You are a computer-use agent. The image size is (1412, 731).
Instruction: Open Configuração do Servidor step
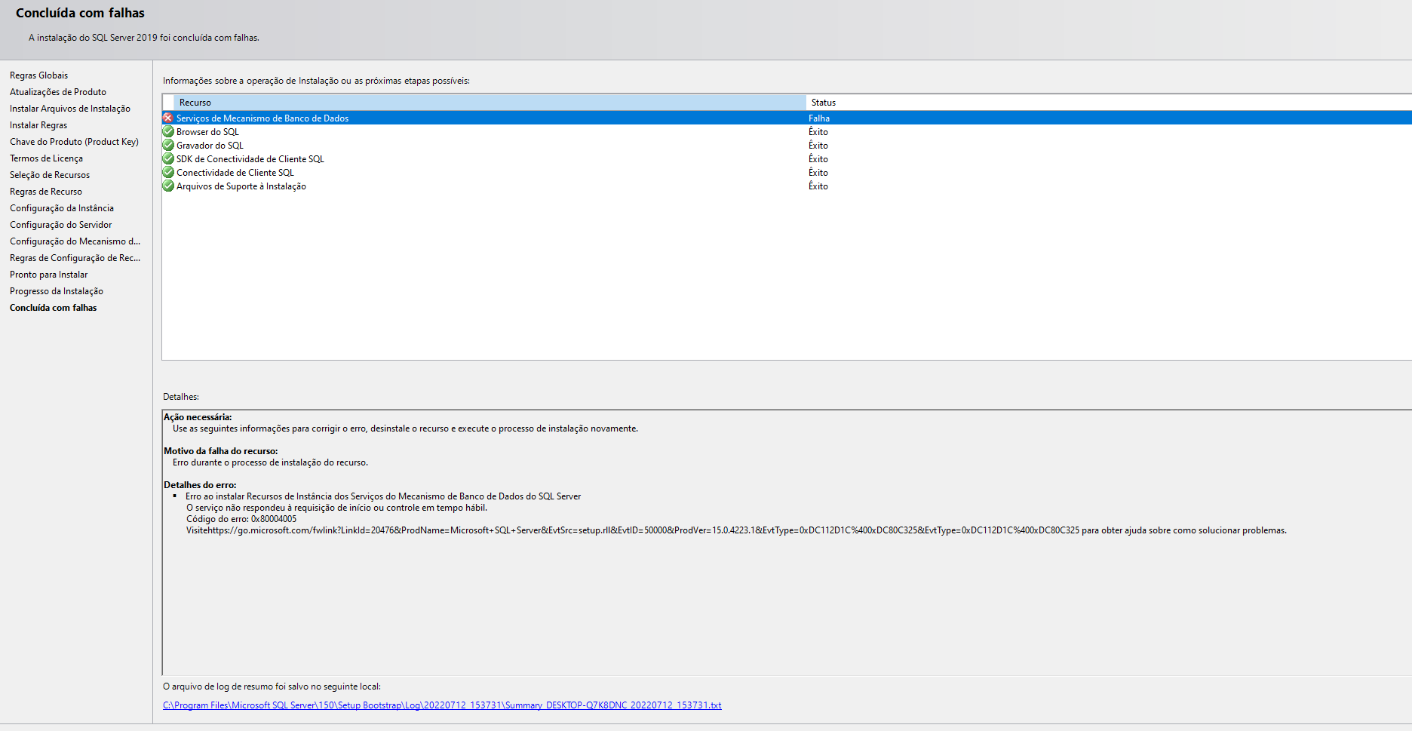pos(60,225)
